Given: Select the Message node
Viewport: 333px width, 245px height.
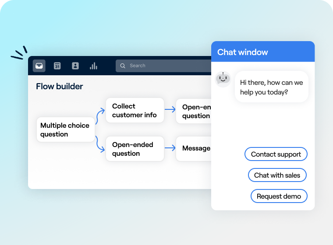Looking at the screenshot, I should click(x=194, y=149).
